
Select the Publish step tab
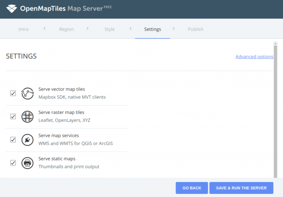click(195, 30)
